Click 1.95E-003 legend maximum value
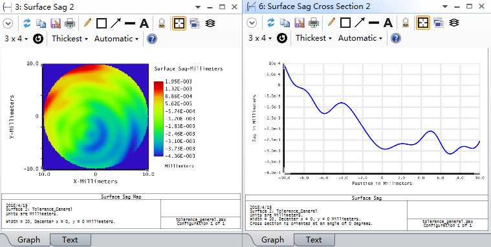This screenshot has height=247, width=491. coord(179,81)
